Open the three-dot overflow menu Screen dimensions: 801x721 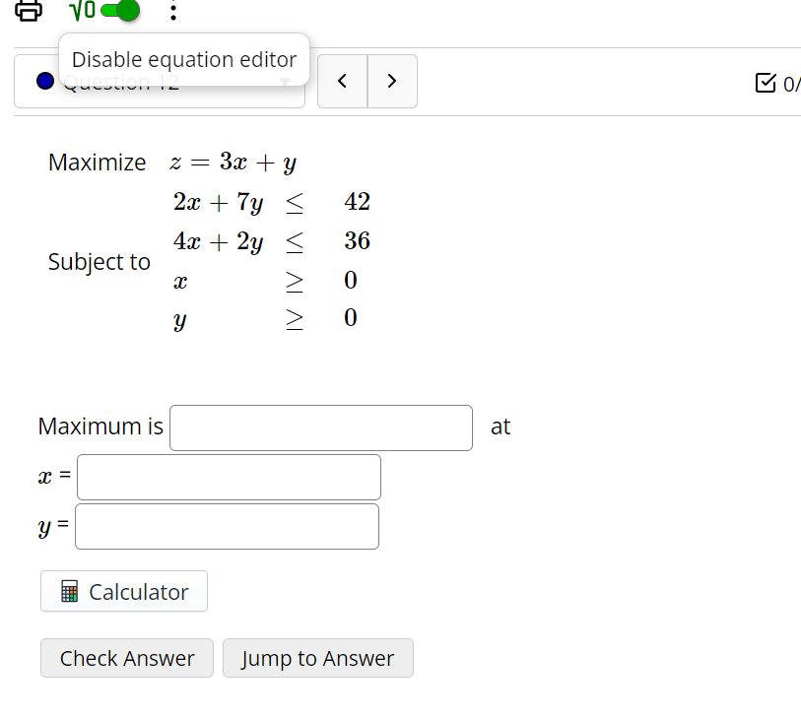173,12
